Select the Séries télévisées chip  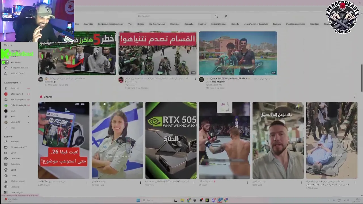[x=219, y=24]
